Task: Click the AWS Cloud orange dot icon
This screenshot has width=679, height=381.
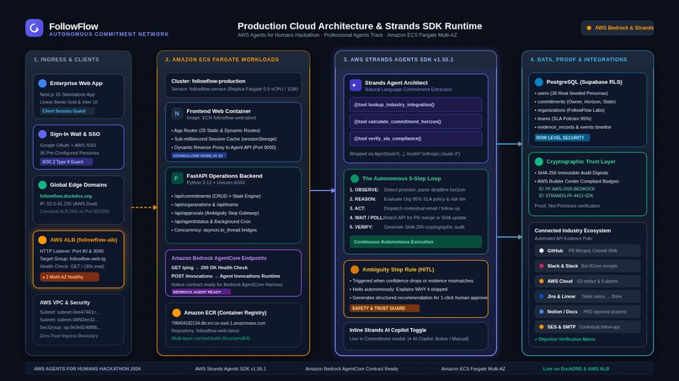Action: point(542,281)
